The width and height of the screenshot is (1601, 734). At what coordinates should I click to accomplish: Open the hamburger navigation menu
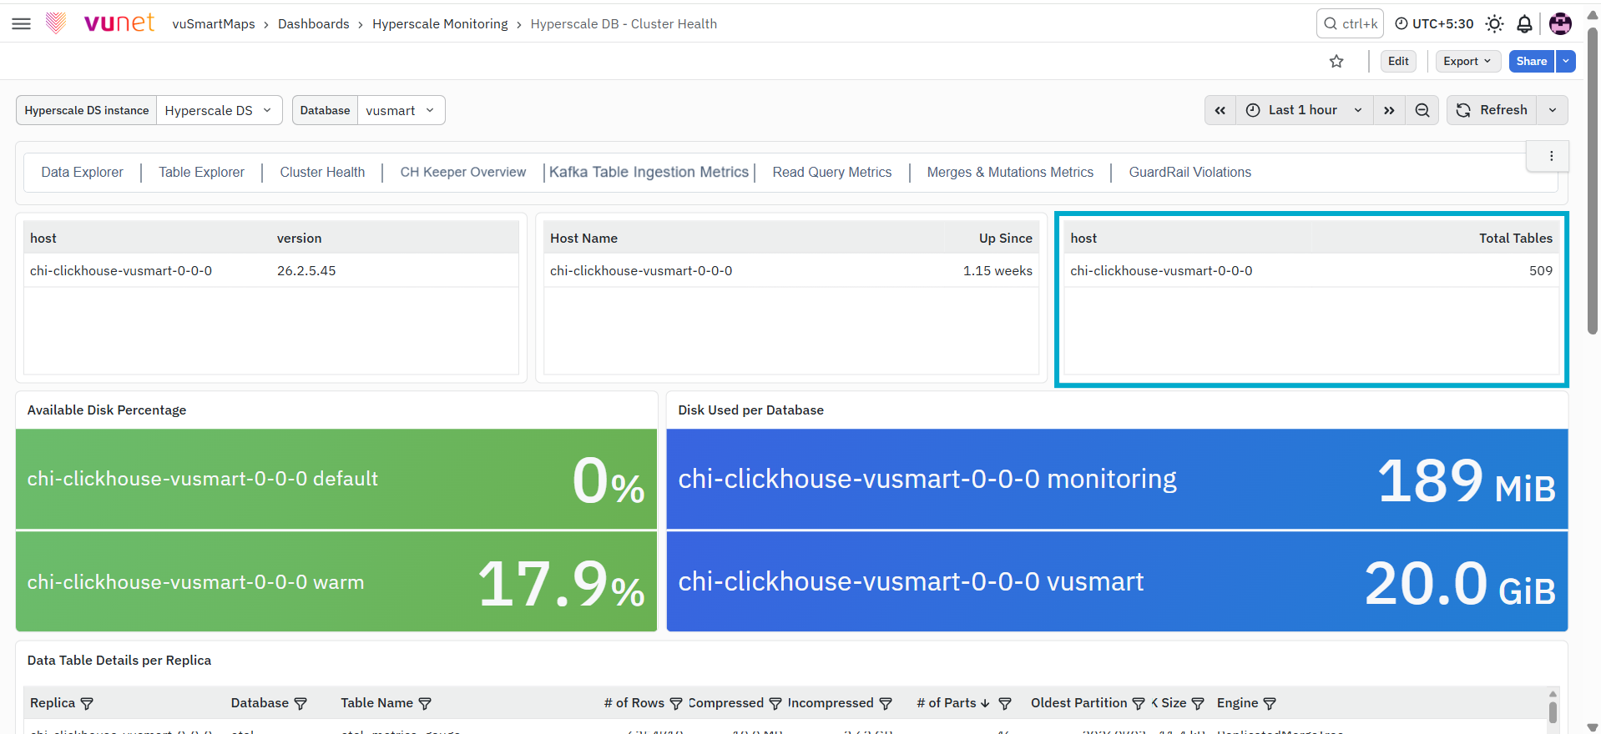22,23
